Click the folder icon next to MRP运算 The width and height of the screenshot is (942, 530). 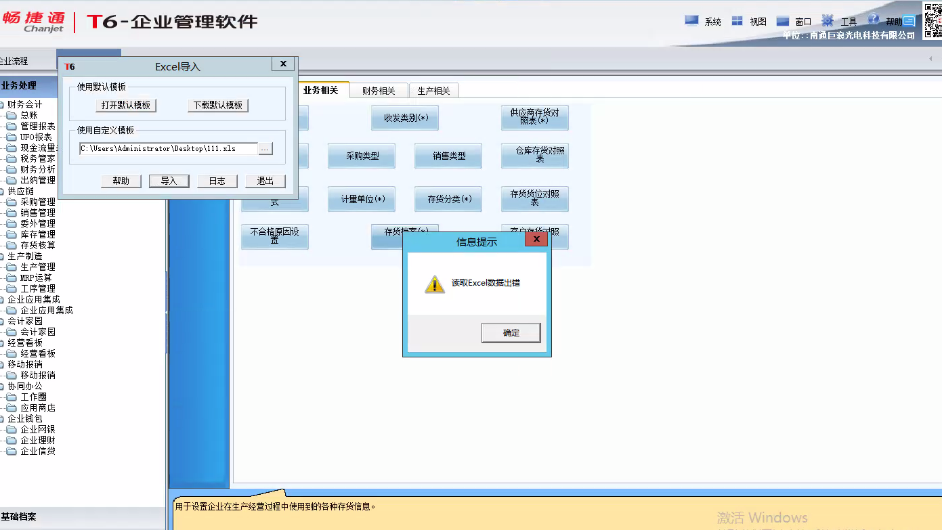click(12, 278)
